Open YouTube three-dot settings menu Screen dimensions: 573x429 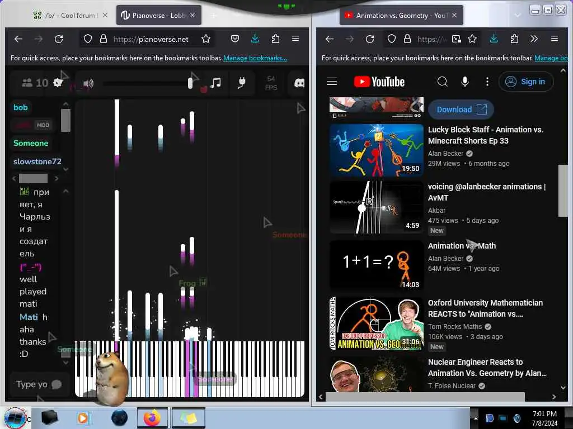487,82
